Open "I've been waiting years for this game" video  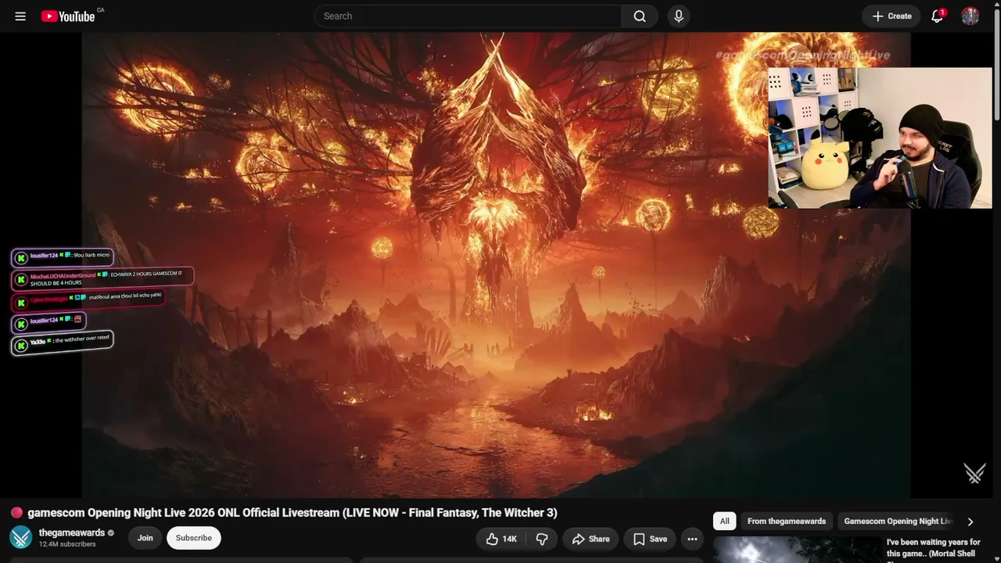click(934, 548)
